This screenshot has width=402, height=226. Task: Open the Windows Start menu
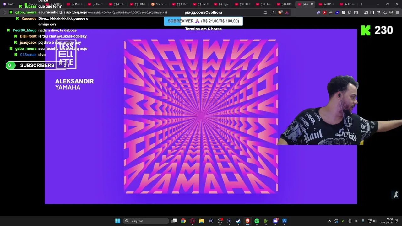[x=117, y=221]
